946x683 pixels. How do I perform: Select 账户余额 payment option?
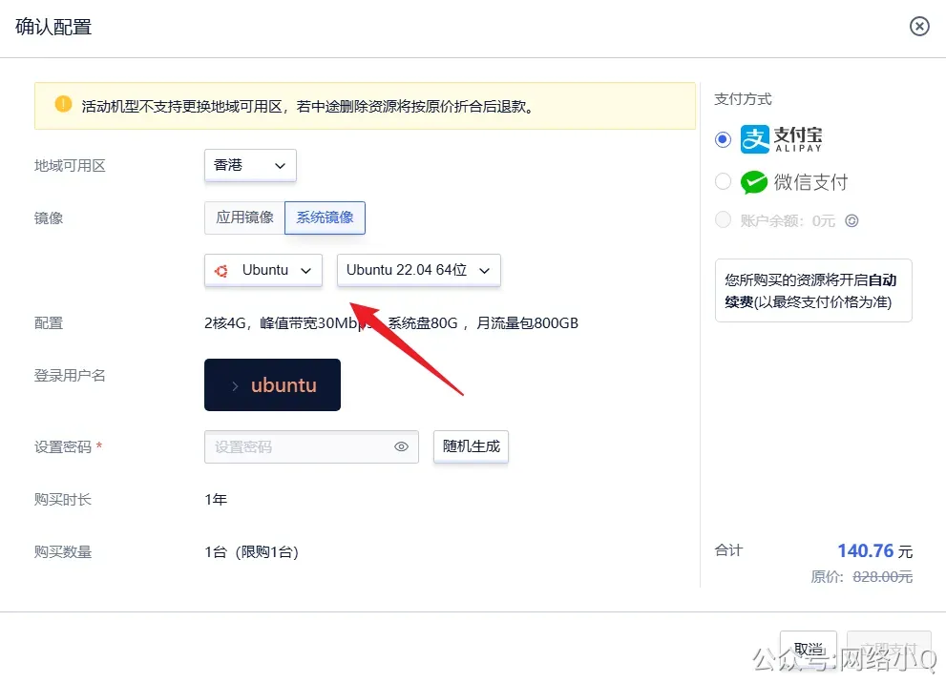(723, 221)
